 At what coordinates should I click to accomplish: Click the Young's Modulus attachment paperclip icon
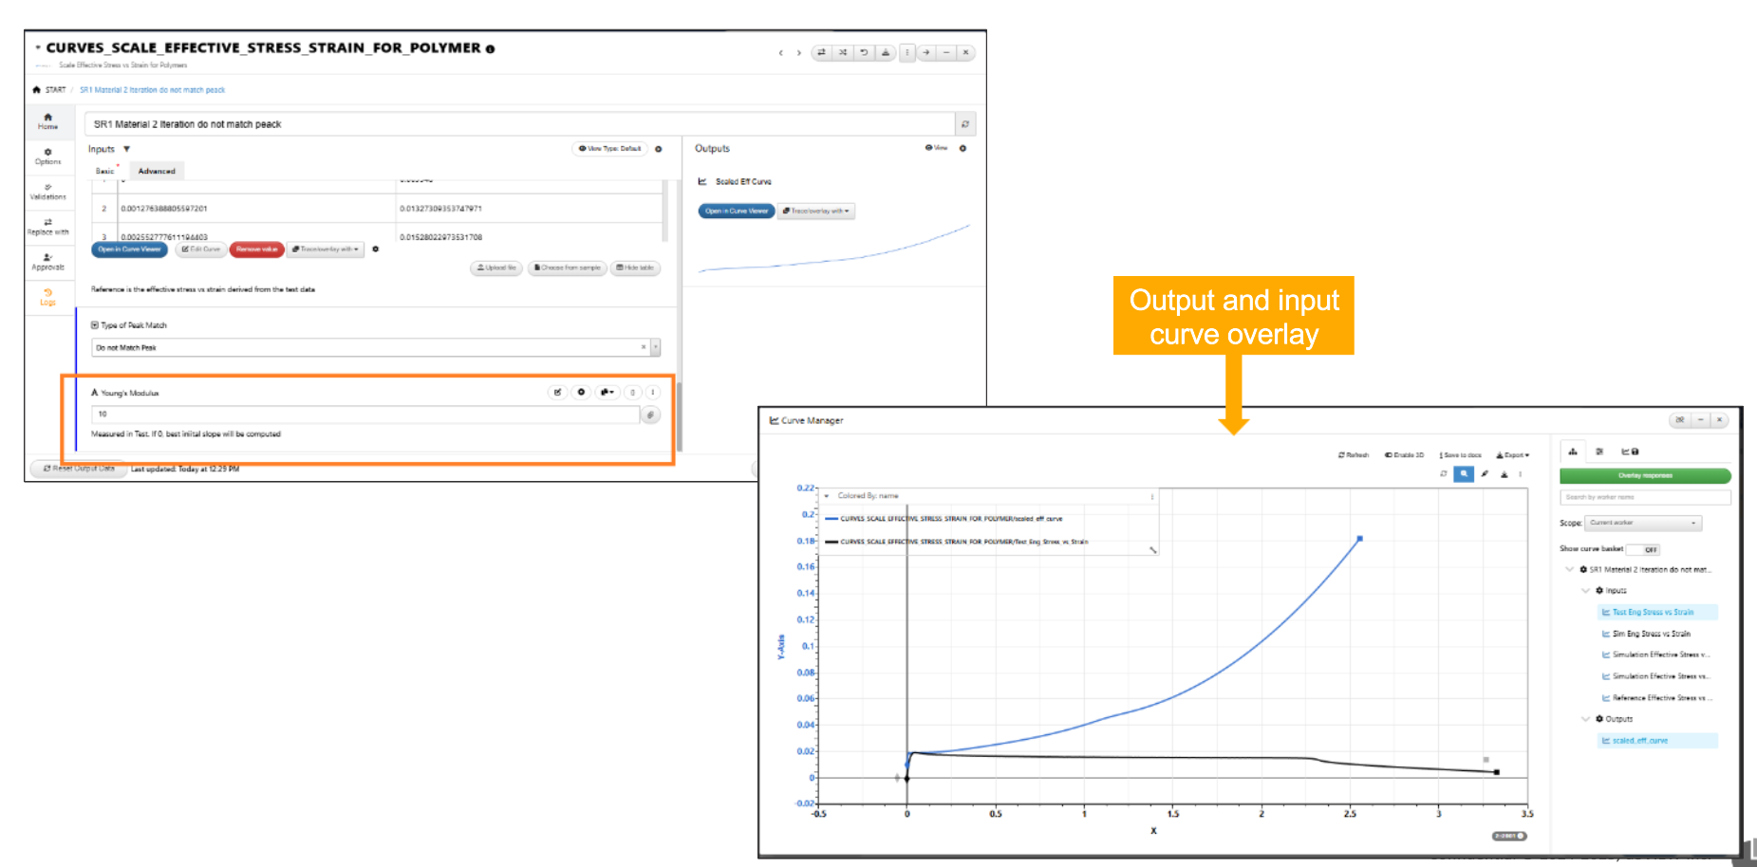click(650, 415)
